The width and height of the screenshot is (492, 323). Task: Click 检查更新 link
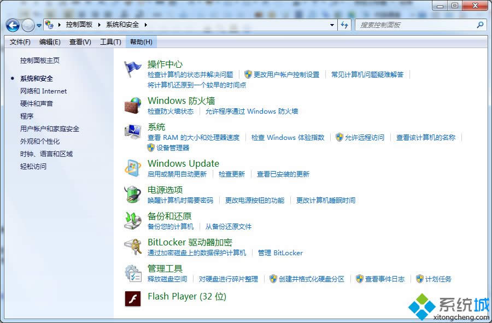click(232, 174)
